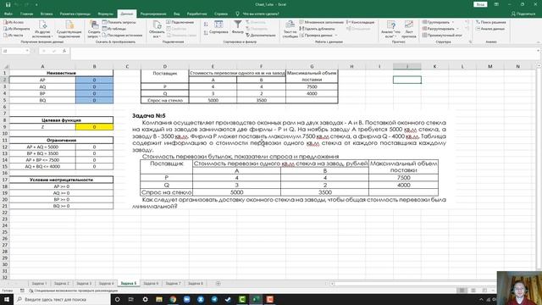Screen dimensions: 542x305
Task: Open the 'Файл' menu tab
Action: (8, 14)
